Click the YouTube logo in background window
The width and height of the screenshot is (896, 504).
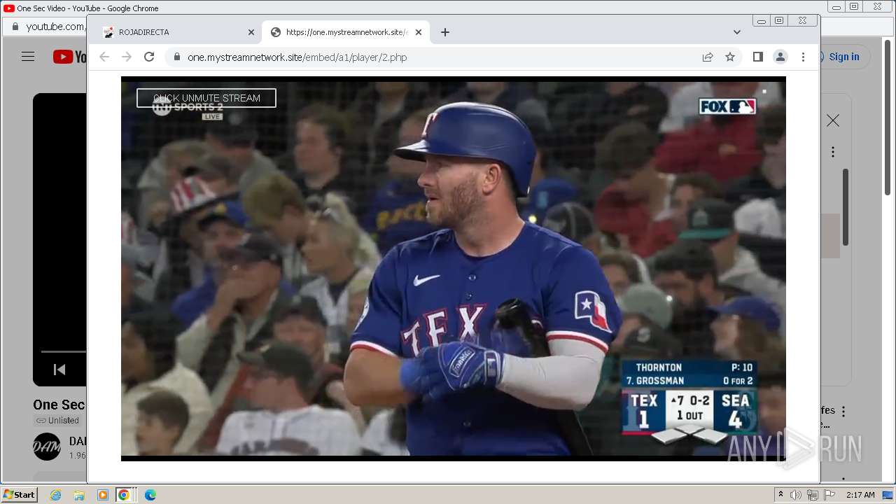point(69,57)
